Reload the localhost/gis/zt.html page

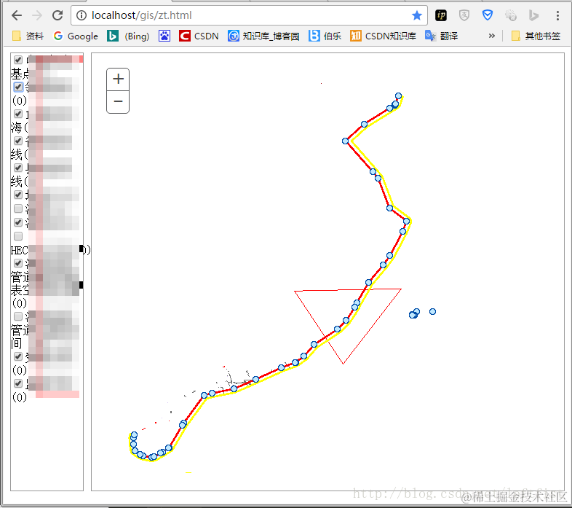click(x=57, y=15)
